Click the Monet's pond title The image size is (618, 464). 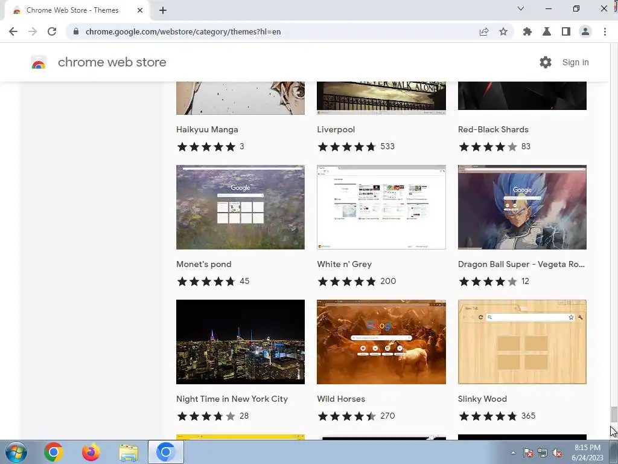(204, 265)
